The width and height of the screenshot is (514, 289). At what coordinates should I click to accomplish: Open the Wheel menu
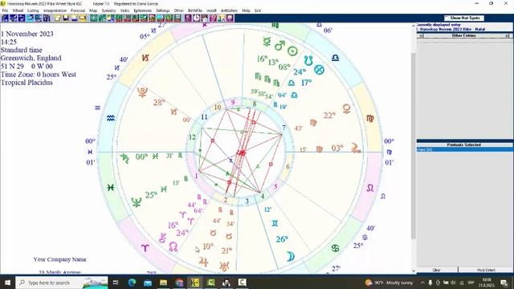pyautogui.click(x=18, y=10)
